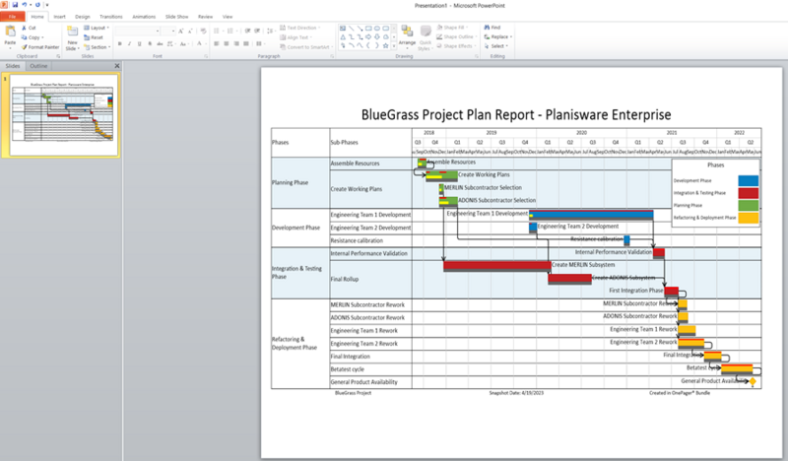Select the rounded rectangle shape

click(x=385, y=29)
